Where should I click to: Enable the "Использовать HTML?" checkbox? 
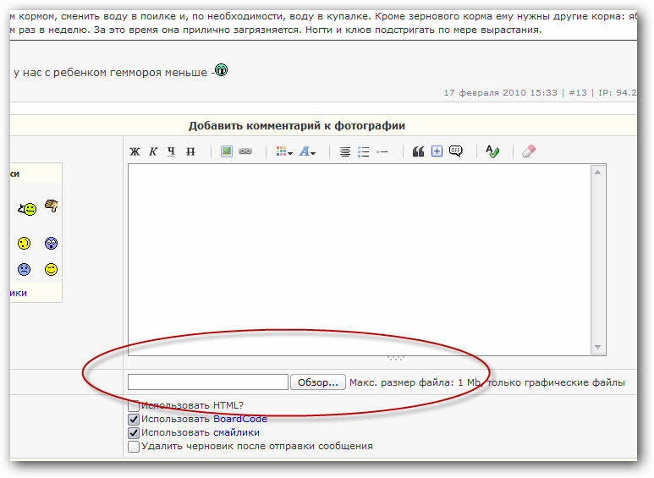coord(134,406)
